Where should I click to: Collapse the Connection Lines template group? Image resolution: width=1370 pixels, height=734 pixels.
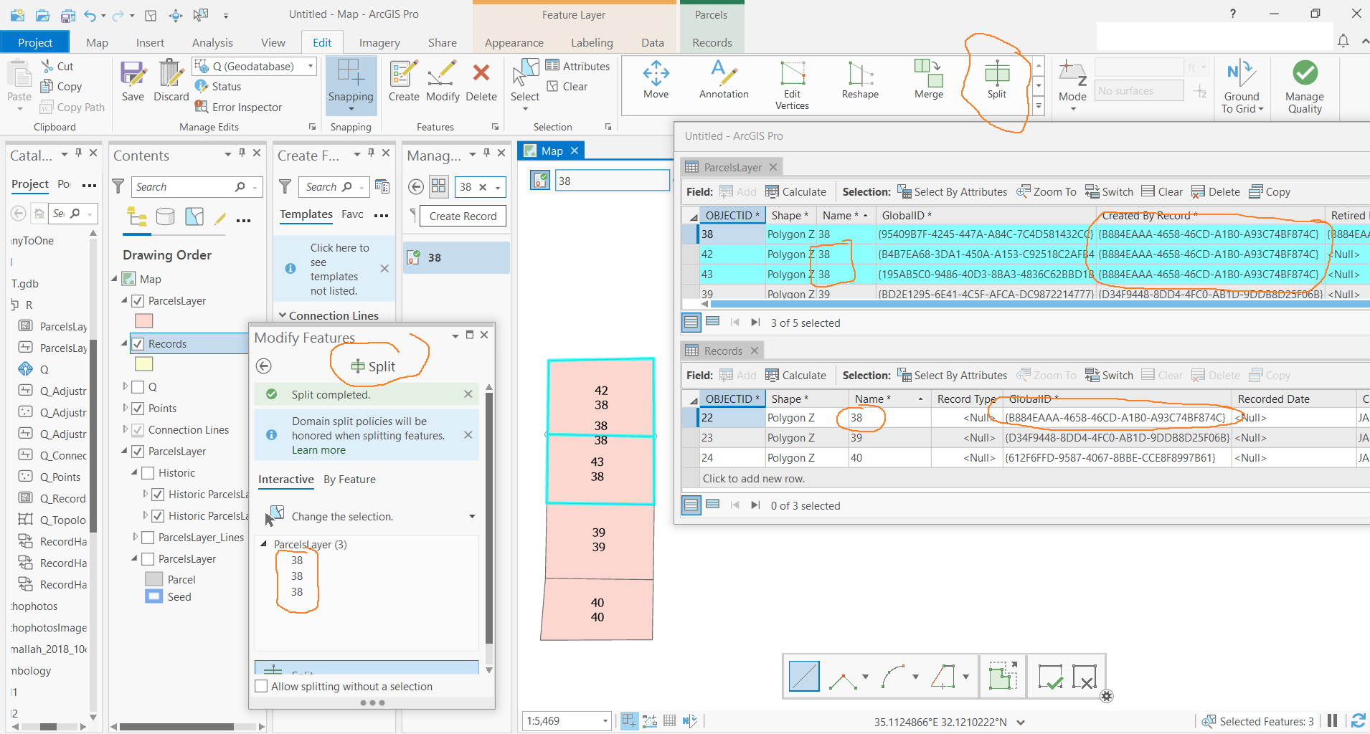[283, 315]
